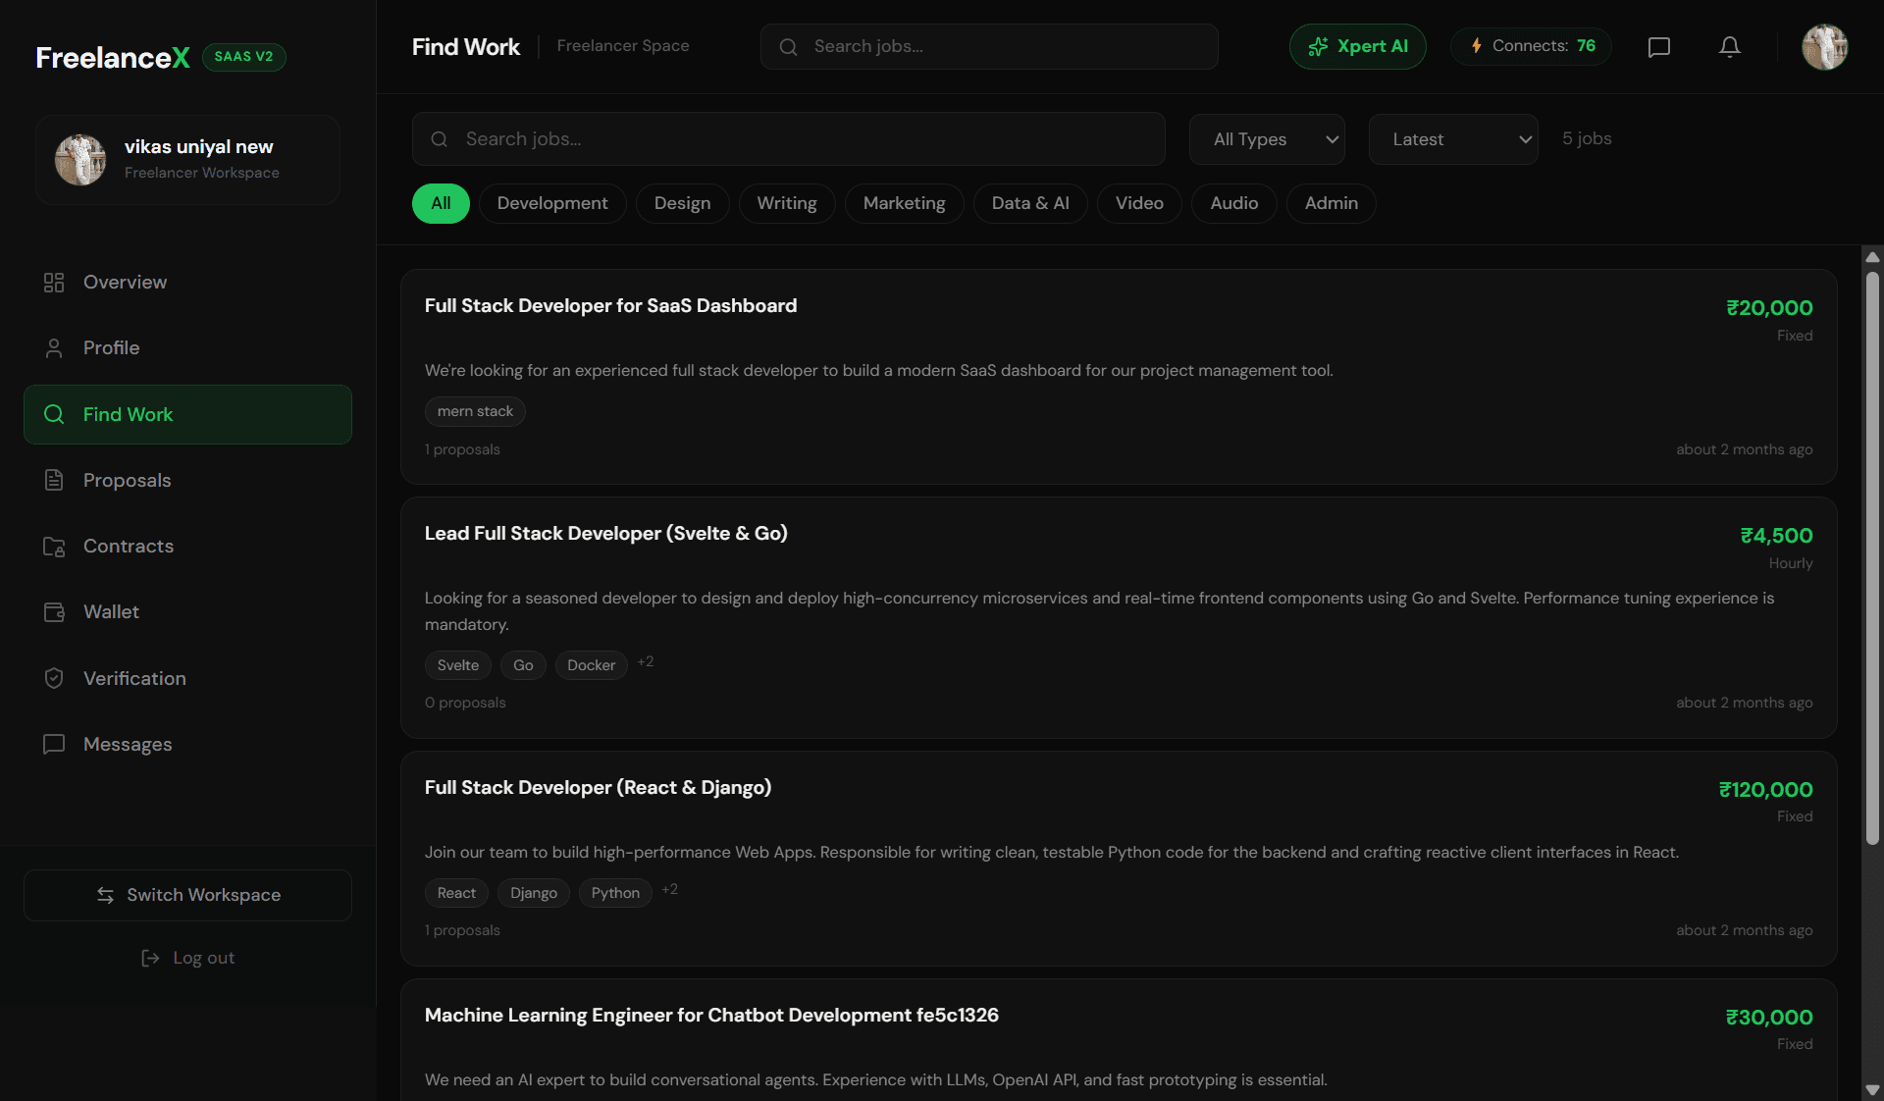The width and height of the screenshot is (1884, 1101).
Task: Click the logout arrow icon
Action: pos(150,958)
